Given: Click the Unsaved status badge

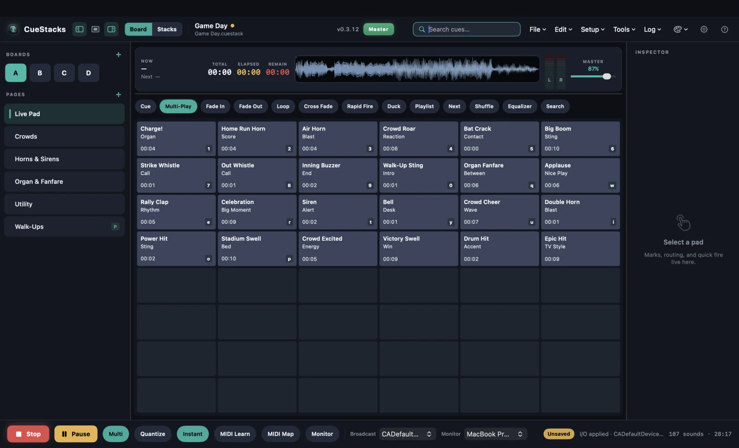Looking at the screenshot, I should coord(559,434).
